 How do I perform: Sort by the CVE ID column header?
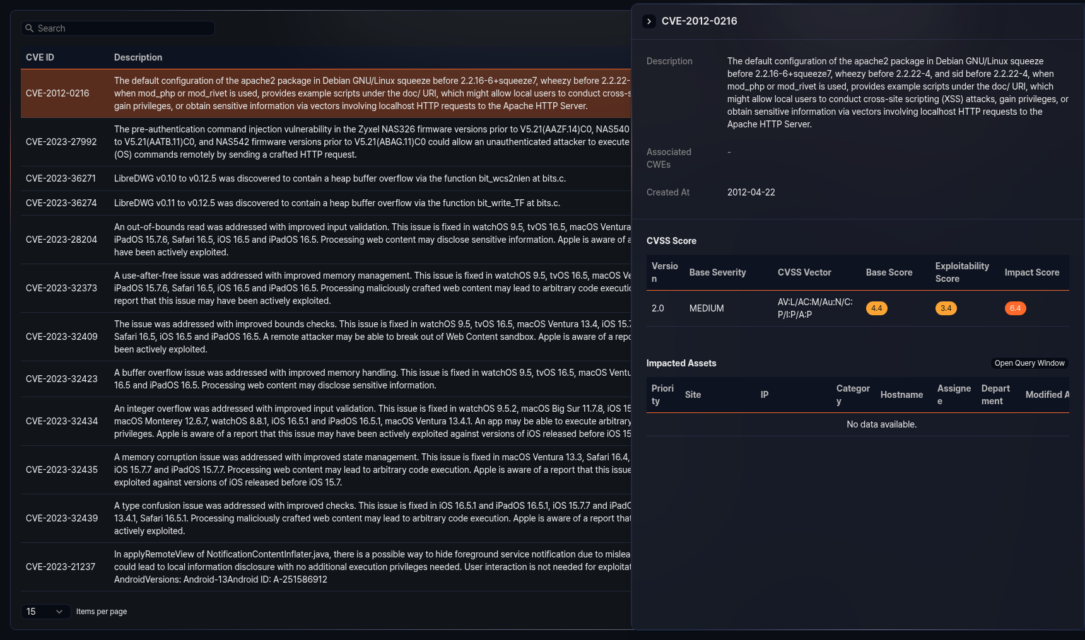[x=39, y=57]
